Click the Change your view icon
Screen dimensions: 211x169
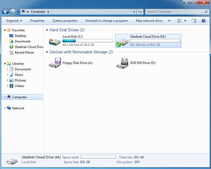pos(179,21)
